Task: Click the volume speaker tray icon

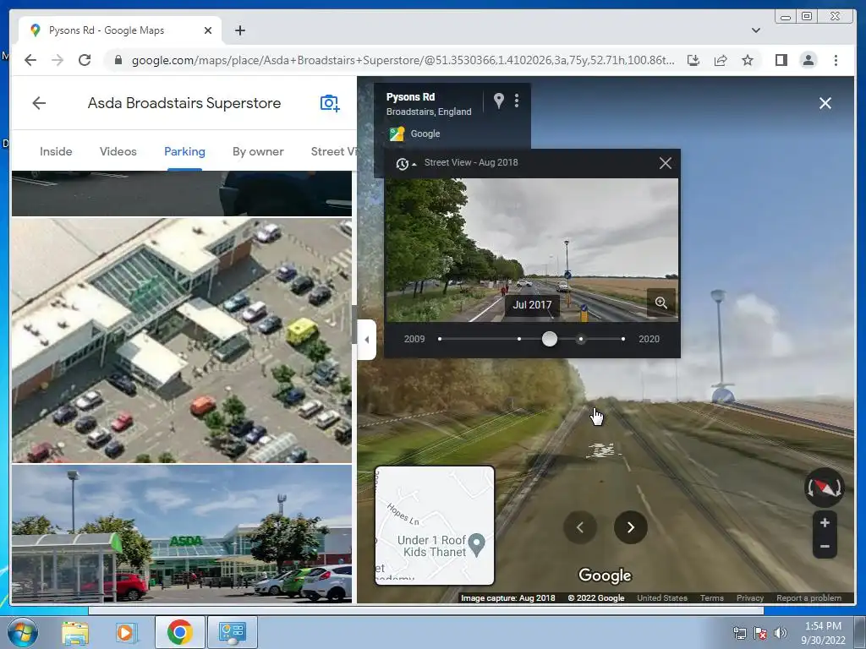Action: (779, 633)
